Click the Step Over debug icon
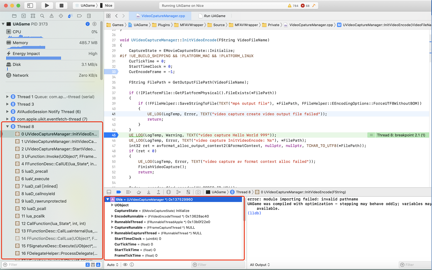Viewport: 432px width, 270px height. (x=139, y=192)
